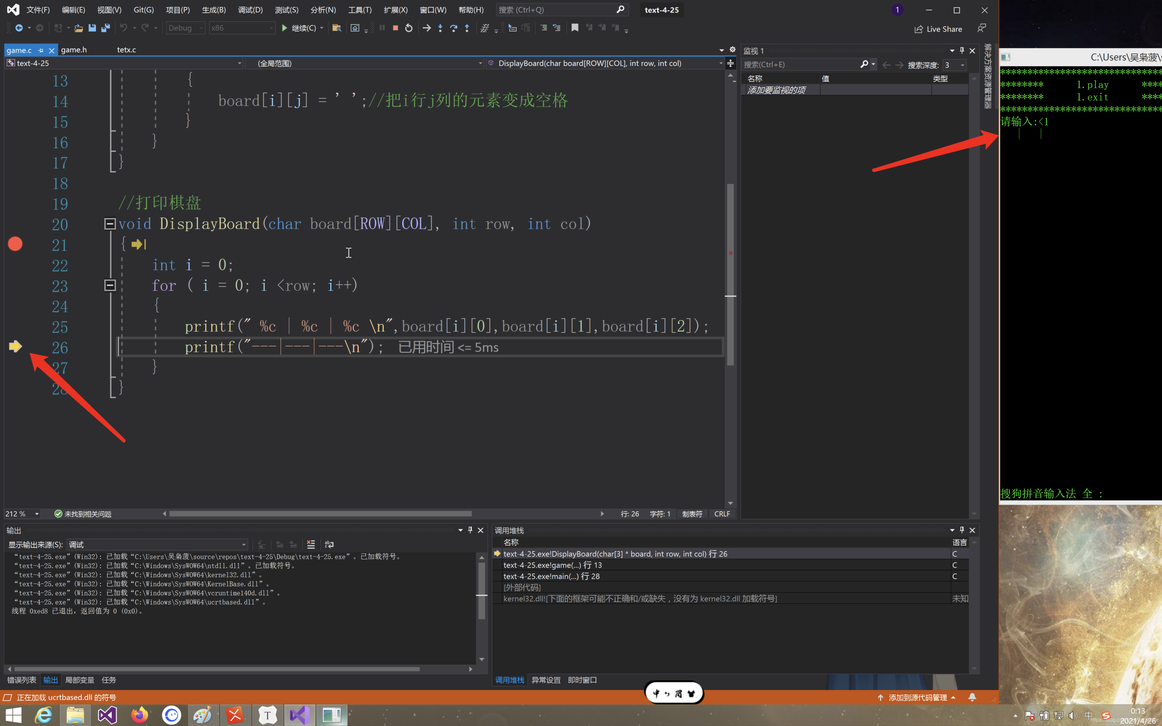Open Firefox from the taskbar

140,715
